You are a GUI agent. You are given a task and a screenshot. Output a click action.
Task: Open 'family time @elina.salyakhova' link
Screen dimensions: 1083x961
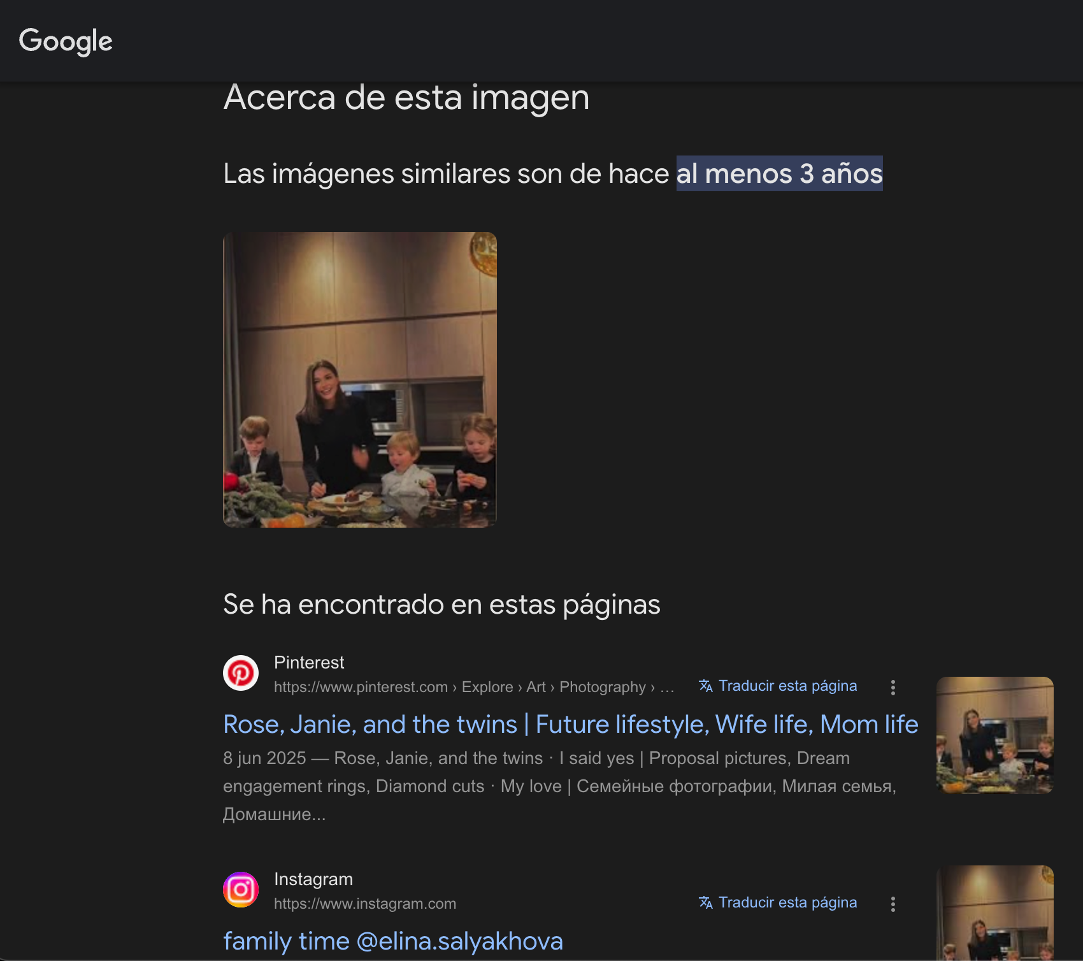pos(393,941)
